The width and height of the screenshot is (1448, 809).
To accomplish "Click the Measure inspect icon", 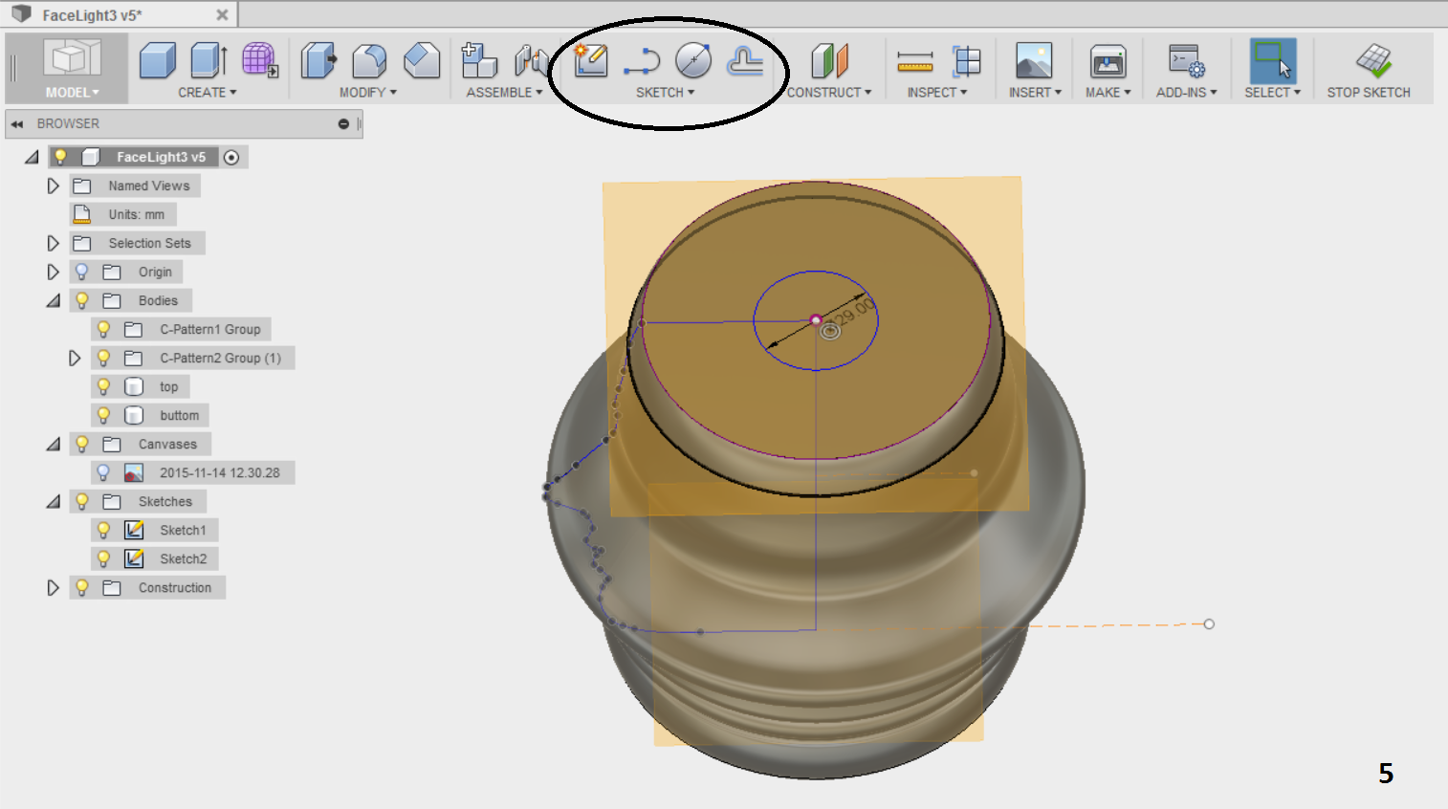I will click(915, 63).
